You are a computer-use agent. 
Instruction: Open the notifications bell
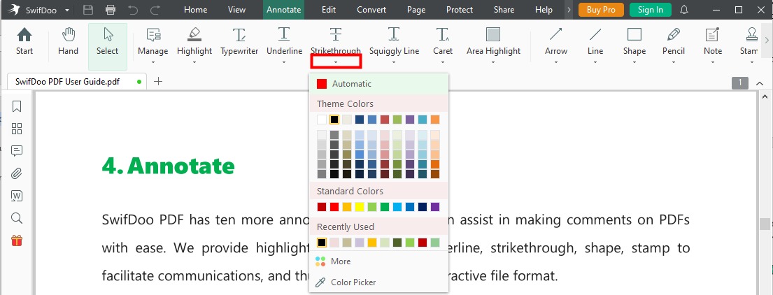[683, 10]
